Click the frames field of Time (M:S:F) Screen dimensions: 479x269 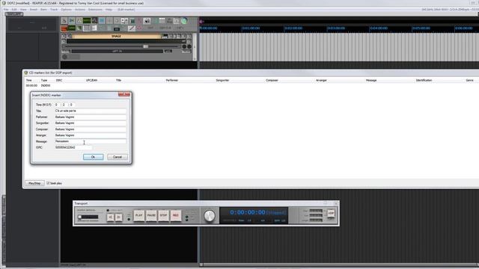[x=72, y=105]
